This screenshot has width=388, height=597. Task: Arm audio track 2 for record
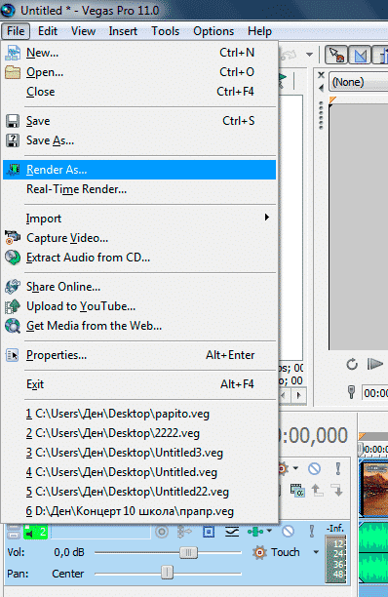[x=162, y=532]
